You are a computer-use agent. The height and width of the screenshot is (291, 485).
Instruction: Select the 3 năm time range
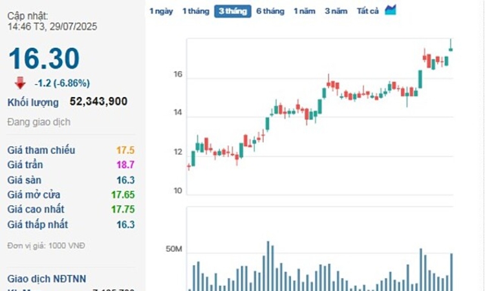pyautogui.click(x=336, y=11)
